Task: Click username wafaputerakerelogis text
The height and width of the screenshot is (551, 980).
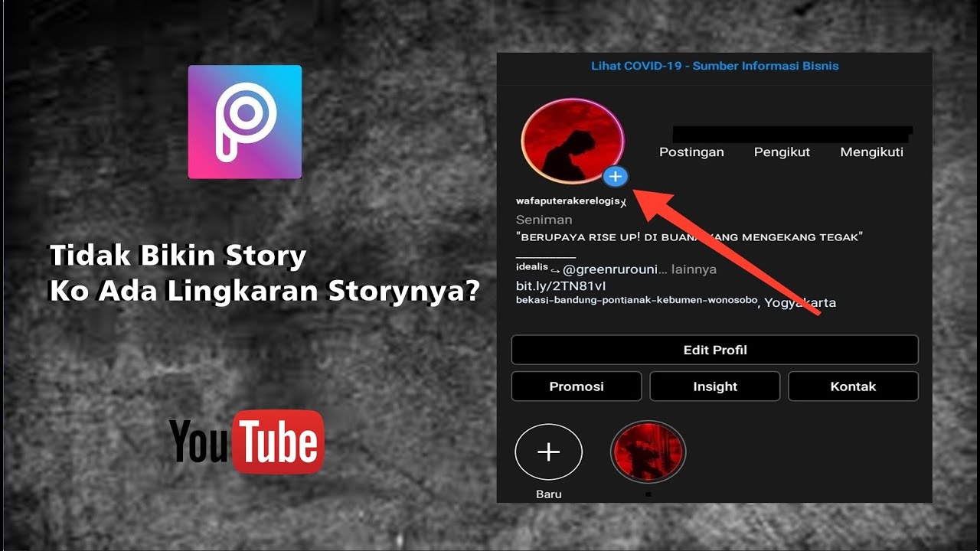Action: tap(568, 201)
